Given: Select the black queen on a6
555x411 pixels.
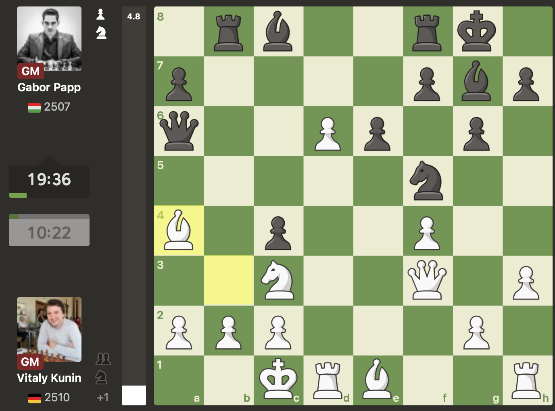Looking at the screenshot, I should pyautogui.click(x=179, y=131).
